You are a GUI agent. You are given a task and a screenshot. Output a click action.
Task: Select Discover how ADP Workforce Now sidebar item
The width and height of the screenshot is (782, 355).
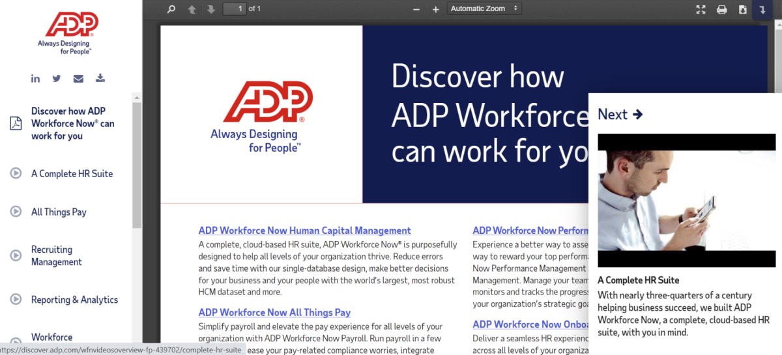click(73, 123)
